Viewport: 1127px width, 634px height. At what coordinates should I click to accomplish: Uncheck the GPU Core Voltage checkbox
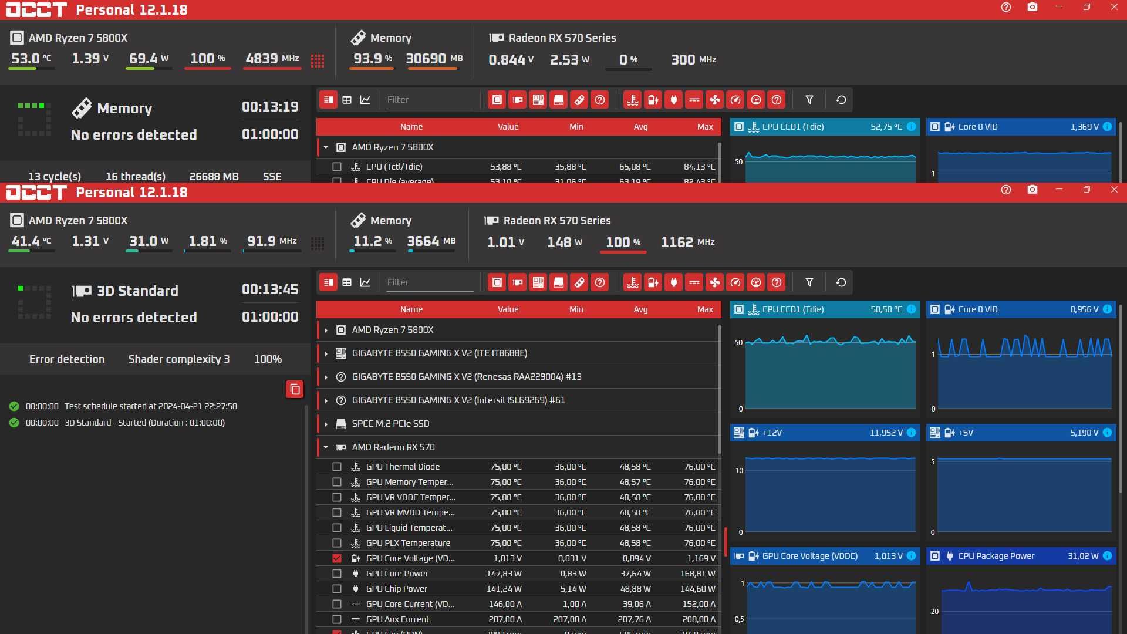[x=337, y=558]
